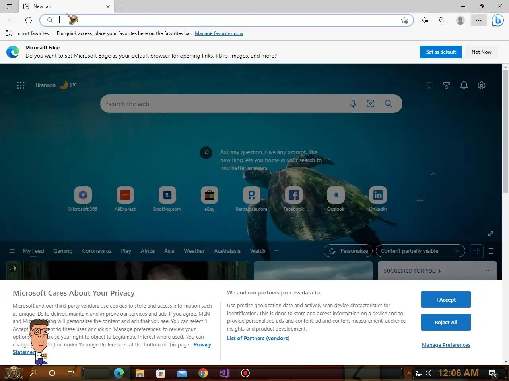Select Weather feed tab
The image size is (509, 381).
point(194,251)
